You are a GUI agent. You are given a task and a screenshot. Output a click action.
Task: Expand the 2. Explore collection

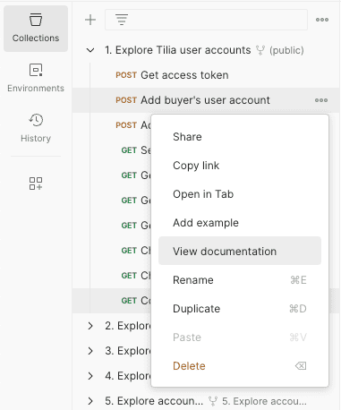90,326
